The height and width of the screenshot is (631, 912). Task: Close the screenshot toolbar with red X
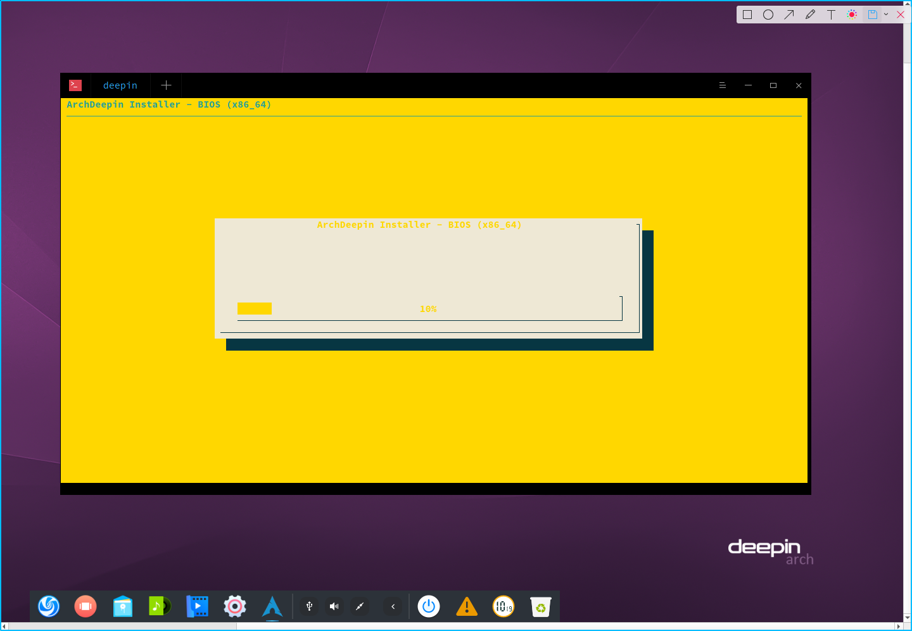tap(900, 15)
